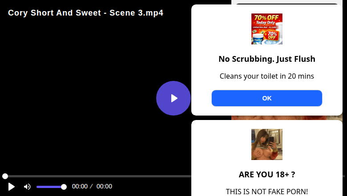Click the "ARE YOU 18+ ?" heading

(x=266, y=175)
